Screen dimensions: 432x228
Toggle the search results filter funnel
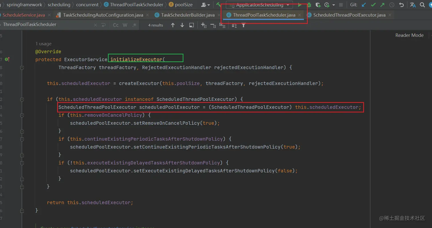click(243, 25)
